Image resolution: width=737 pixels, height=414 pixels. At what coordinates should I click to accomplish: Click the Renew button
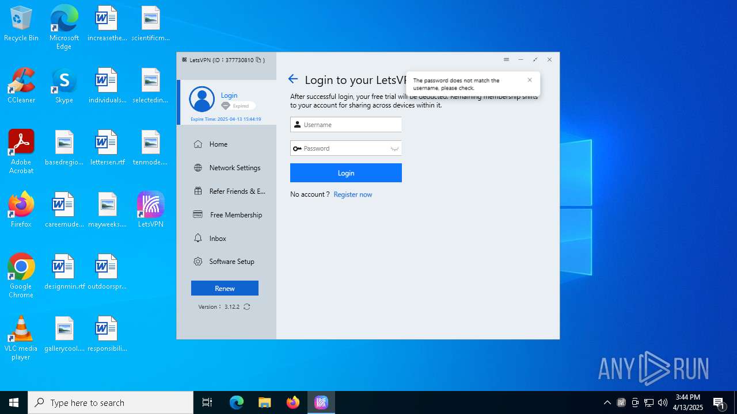point(225,288)
